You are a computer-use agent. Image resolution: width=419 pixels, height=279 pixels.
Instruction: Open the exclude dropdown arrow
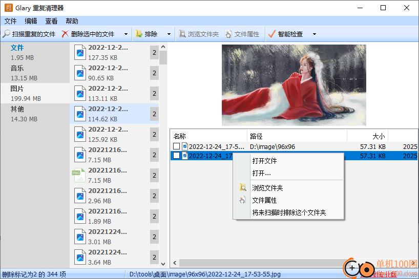(169, 34)
